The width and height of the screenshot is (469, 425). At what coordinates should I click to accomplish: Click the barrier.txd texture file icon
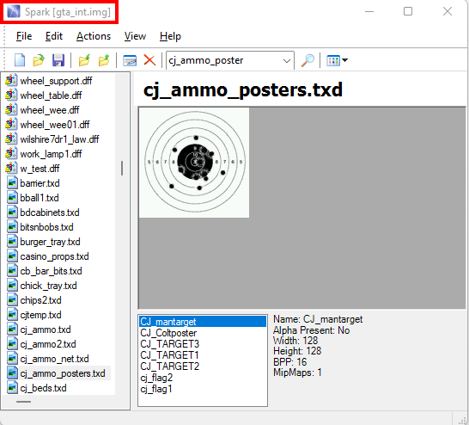(12, 182)
